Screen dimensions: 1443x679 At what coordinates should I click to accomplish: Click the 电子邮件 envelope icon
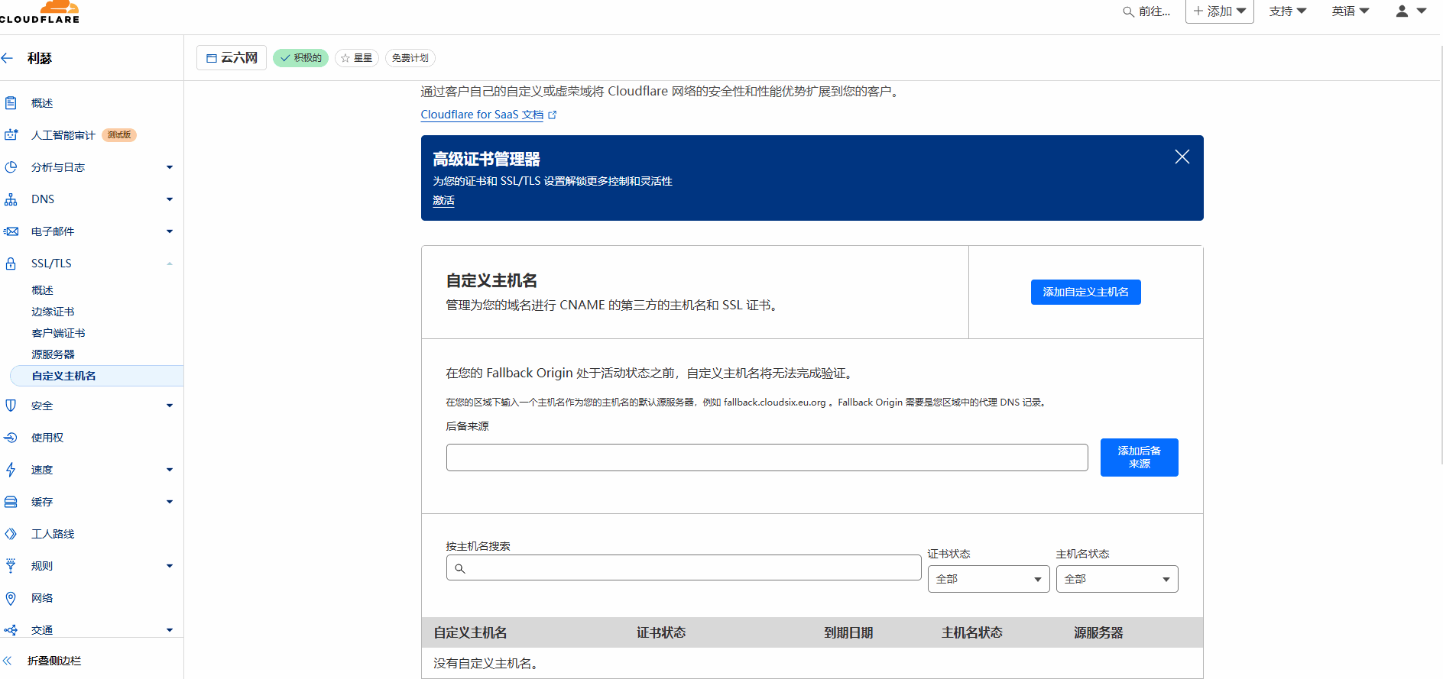(11, 231)
